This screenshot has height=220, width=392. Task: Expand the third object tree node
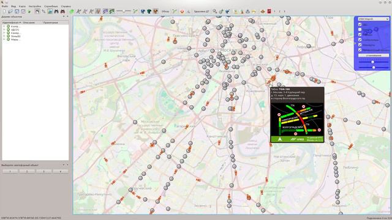(x=4, y=32)
